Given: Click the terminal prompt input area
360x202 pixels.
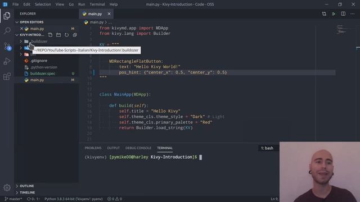Looking at the screenshot, I should tap(200, 157).
